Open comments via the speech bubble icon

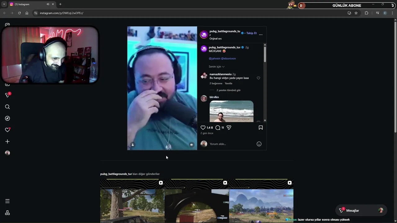(218, 128)
